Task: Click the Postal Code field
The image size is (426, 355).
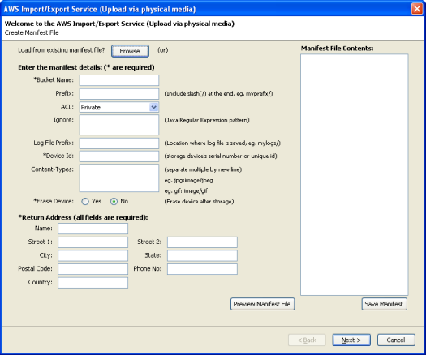Action: (x=93, y=269)
